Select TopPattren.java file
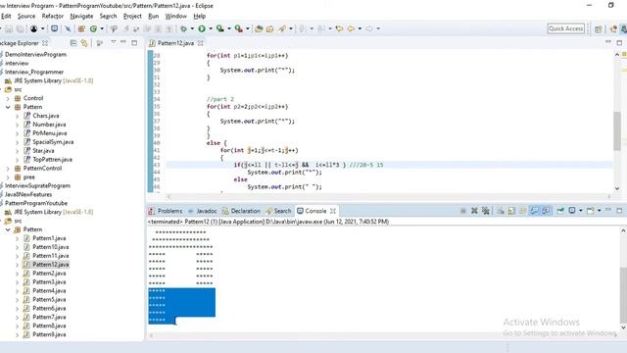 coord(52,160)
